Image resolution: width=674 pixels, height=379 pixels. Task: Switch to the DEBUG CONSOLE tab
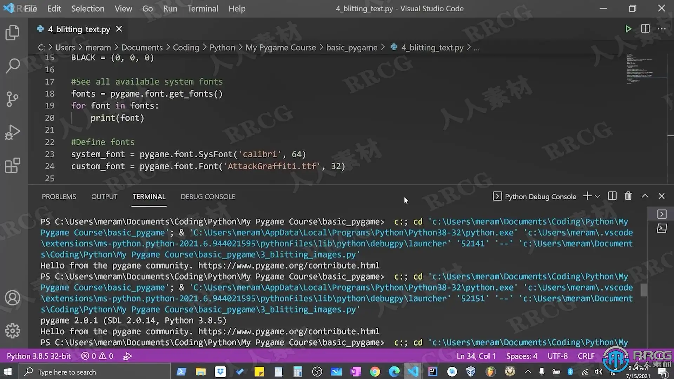(x=208, y=197)
